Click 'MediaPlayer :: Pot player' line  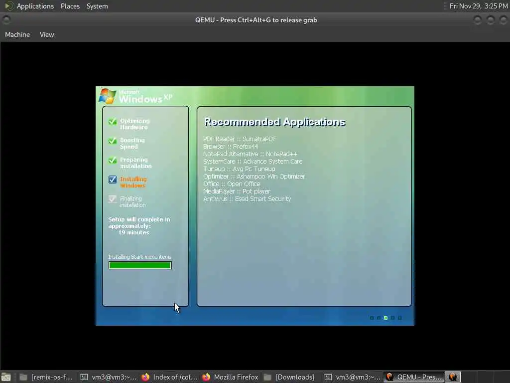pos(237,191)
